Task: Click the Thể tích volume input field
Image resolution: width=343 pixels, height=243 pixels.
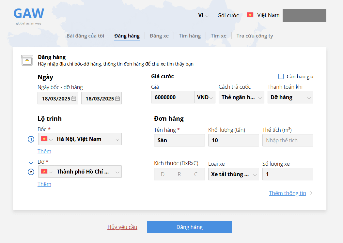Action: [x=288, y=140]
